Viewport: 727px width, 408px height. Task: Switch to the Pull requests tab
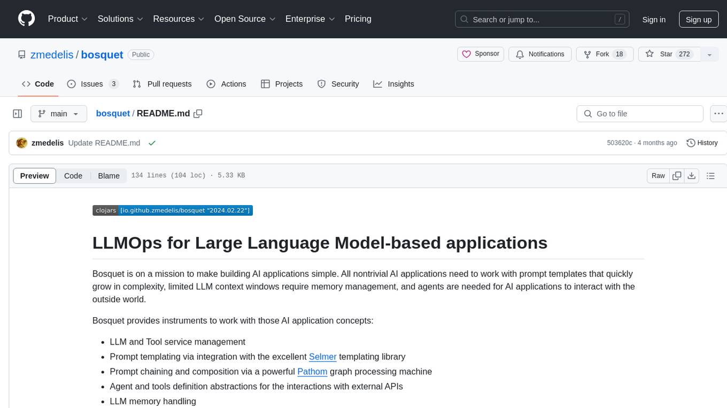(x=162, y=84)
